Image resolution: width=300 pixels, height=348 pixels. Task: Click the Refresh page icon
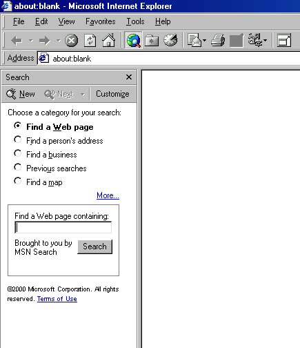pyautogui.click(x=90, y=41)
